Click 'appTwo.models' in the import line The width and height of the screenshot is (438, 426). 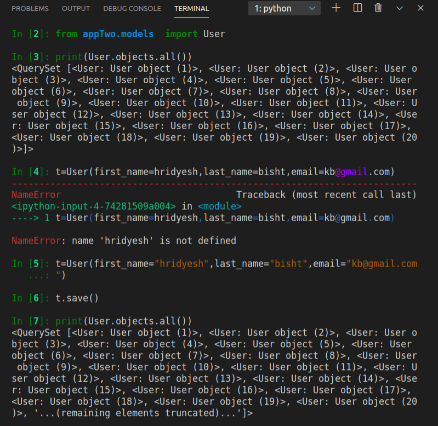point(118,34)
